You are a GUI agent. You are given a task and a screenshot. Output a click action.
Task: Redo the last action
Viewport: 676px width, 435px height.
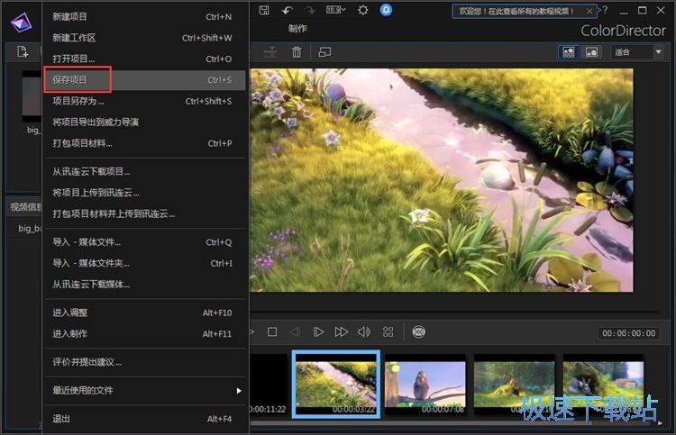[309, 10]
